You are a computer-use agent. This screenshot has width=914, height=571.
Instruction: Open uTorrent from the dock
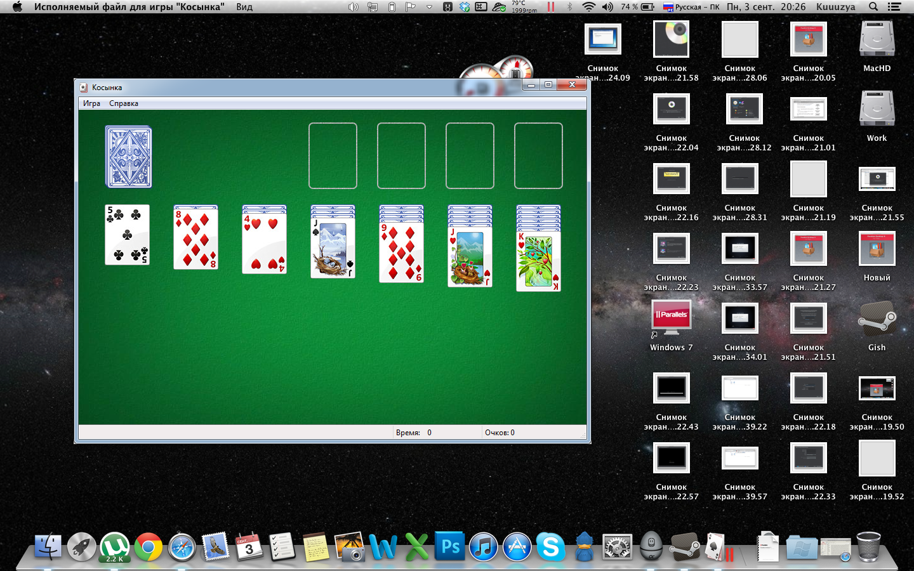tap(115, 547)
